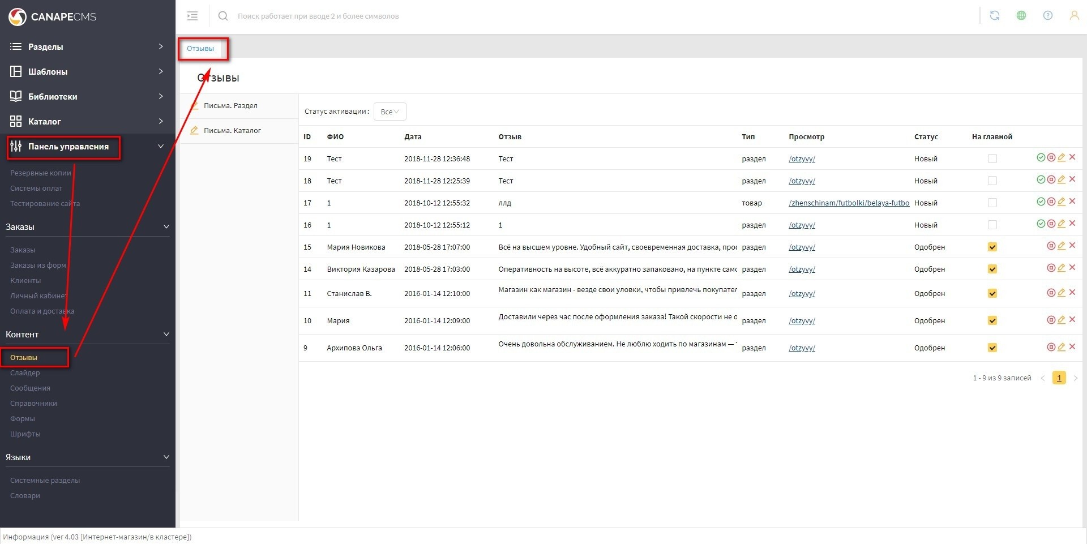Open 'Письма. Каталог' settings link
This screenshot has height=544, width=1087.
click(x=232, y=131)
